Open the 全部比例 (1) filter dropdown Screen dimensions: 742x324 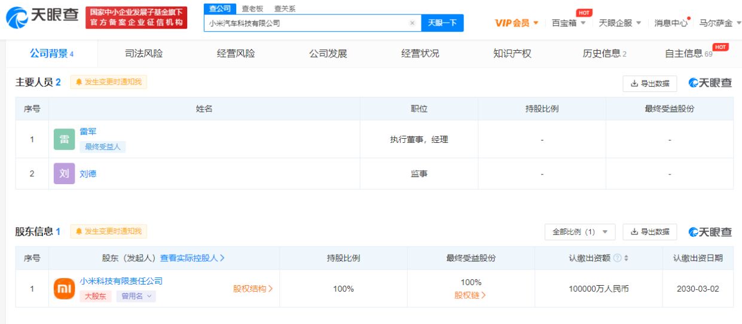579,232
